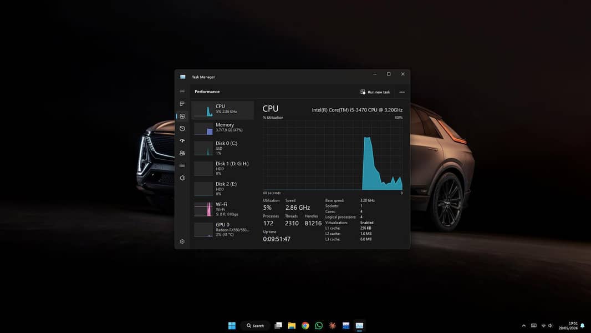Screen dimensions: 591x333
Task: Click the CPU utilization graph
Action: point(333,155)
